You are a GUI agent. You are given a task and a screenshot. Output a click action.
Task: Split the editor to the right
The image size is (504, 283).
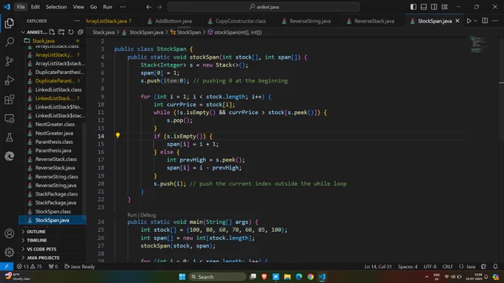pyautogui.click(x=485, y=21)
